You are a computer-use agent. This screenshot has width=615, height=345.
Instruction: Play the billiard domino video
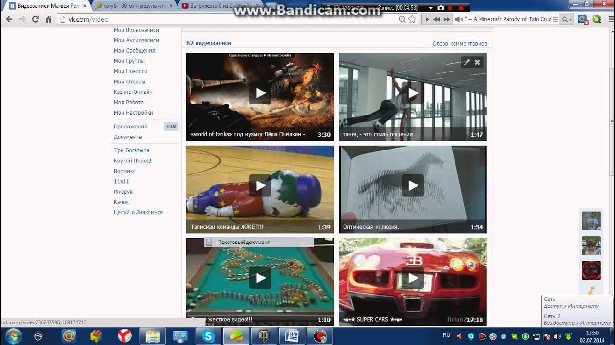coord(260,278)
